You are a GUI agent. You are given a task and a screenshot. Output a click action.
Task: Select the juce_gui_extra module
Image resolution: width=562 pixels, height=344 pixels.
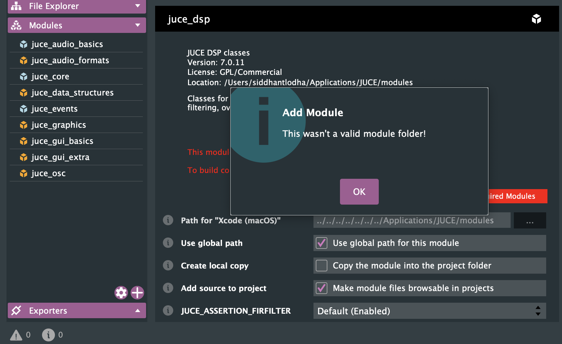(x=76, y=157)
